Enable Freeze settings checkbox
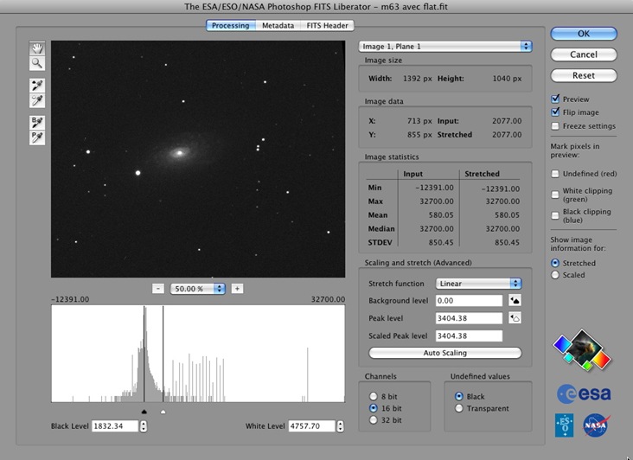The image size is (633, 460). coord(555,126)
